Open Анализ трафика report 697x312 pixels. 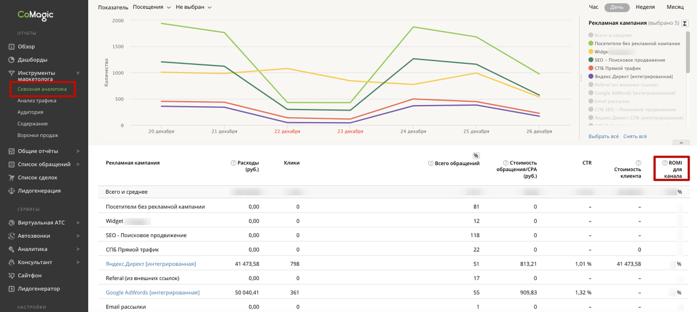pos(37,100)
